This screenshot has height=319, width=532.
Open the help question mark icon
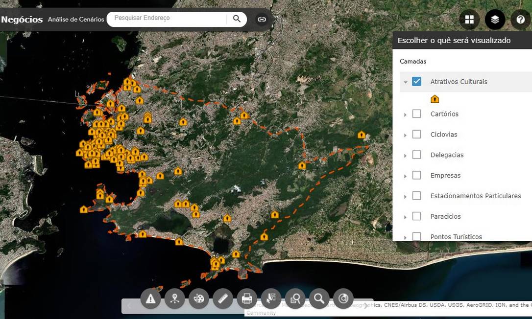[x=520, y=20]
